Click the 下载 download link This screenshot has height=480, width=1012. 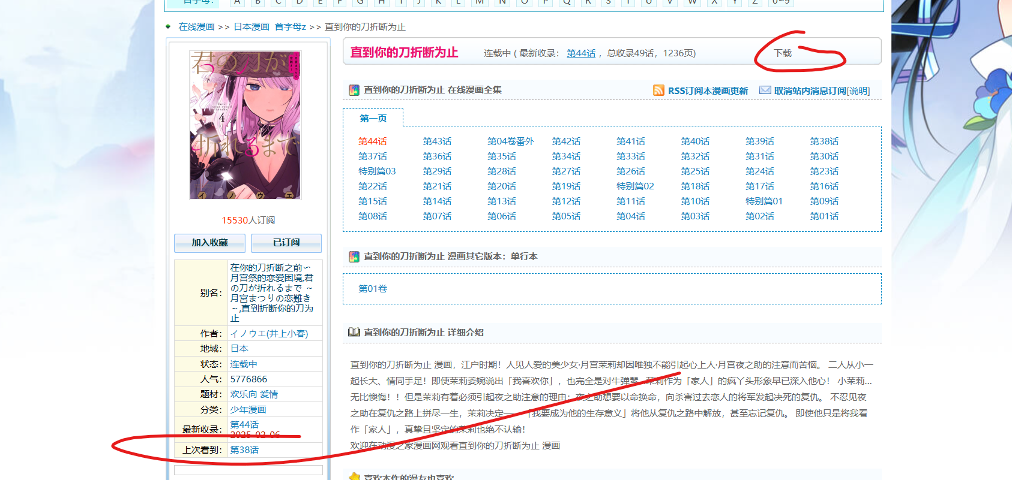[782, 53]
